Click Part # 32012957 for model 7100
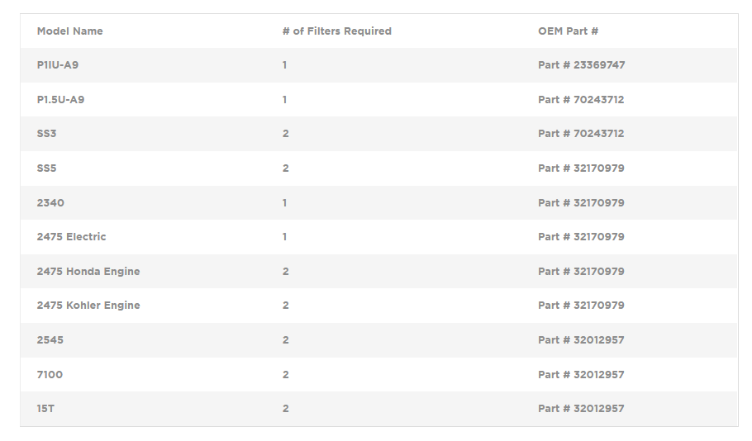This screenshot has width=752, height=441. click(x=581, y=374)
